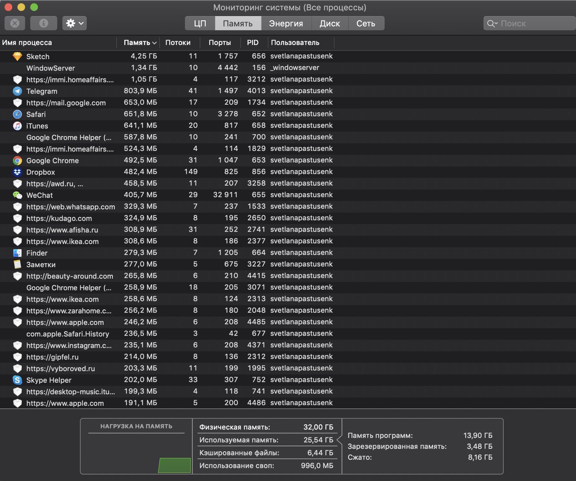Sort by PID column header

pos(253,43)
